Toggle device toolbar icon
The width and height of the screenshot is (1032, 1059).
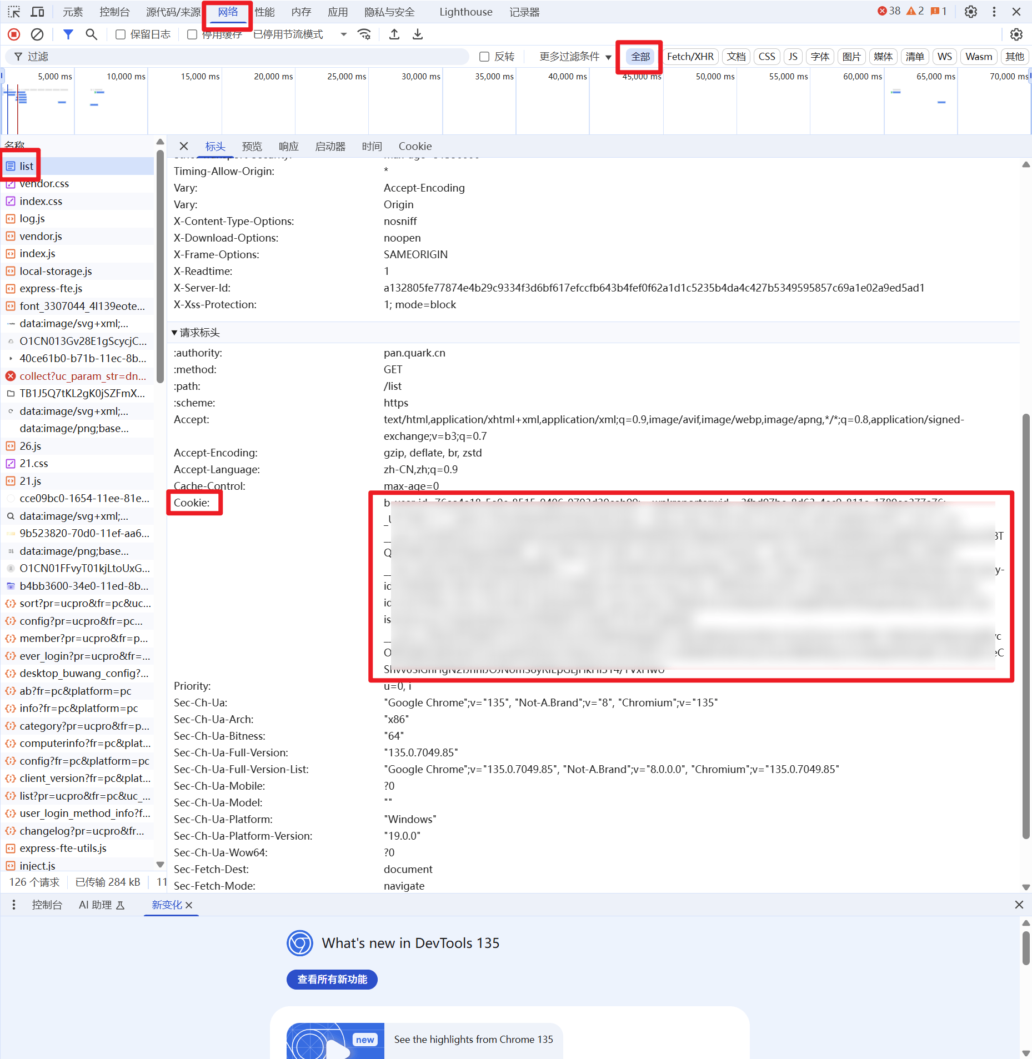click(x=38, y=12)
